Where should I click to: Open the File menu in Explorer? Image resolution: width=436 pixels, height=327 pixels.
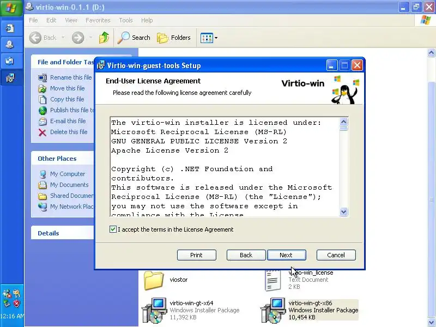point(33,20)
